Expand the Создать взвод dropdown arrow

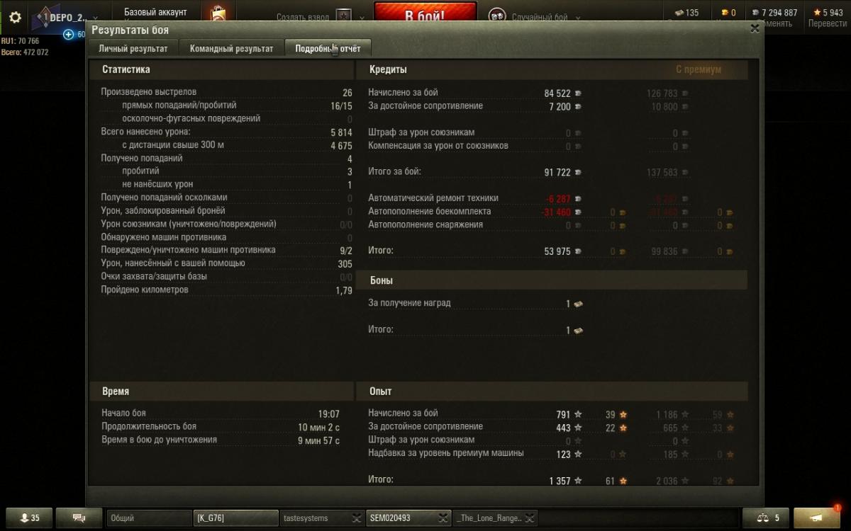click(x=362, y=18)
